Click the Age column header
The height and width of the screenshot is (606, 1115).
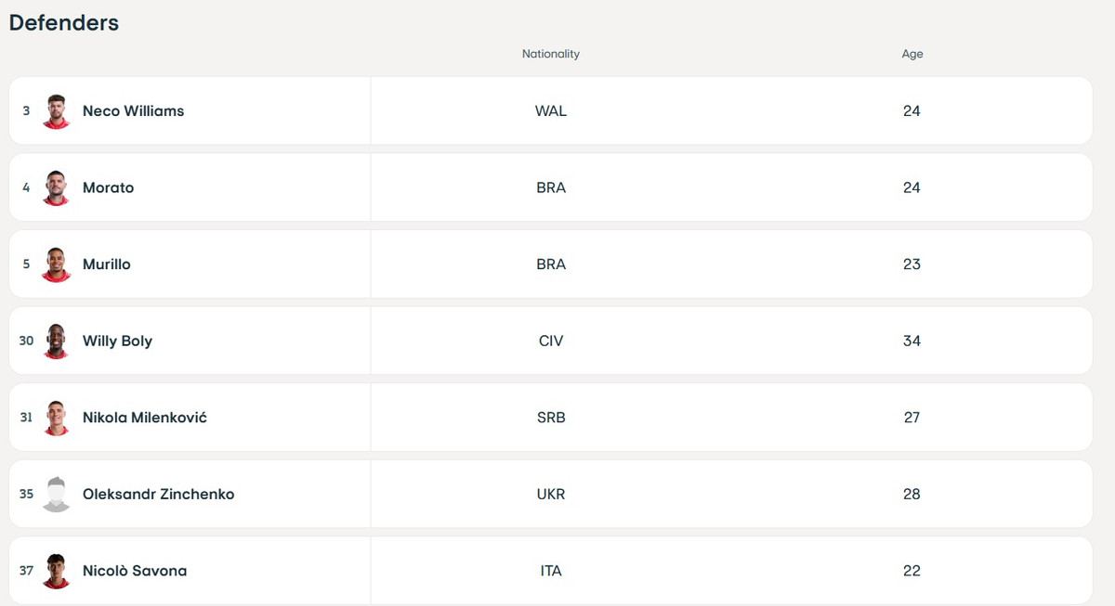point(912,54)
